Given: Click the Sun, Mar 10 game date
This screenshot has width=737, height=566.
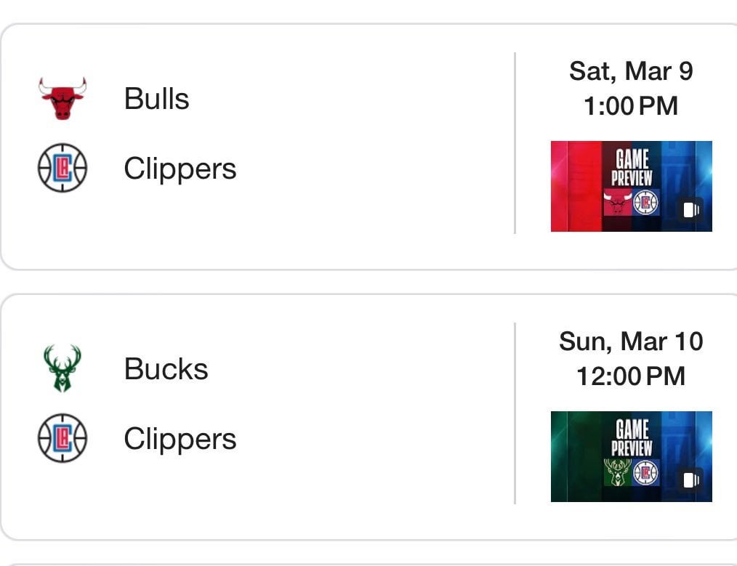Looking at the screenshot, I should pos(631,341).
